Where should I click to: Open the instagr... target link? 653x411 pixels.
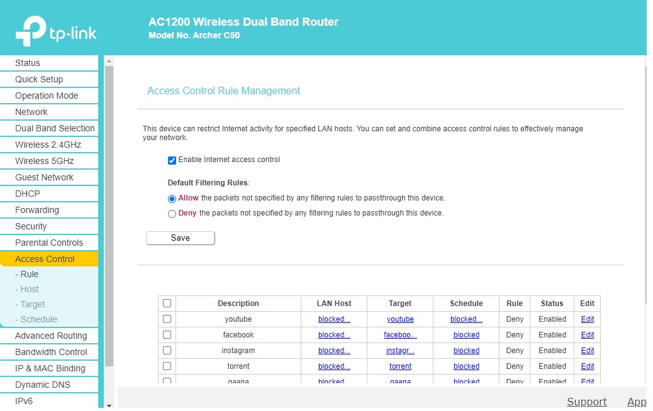pyautogui.click(x=400, y=351)
